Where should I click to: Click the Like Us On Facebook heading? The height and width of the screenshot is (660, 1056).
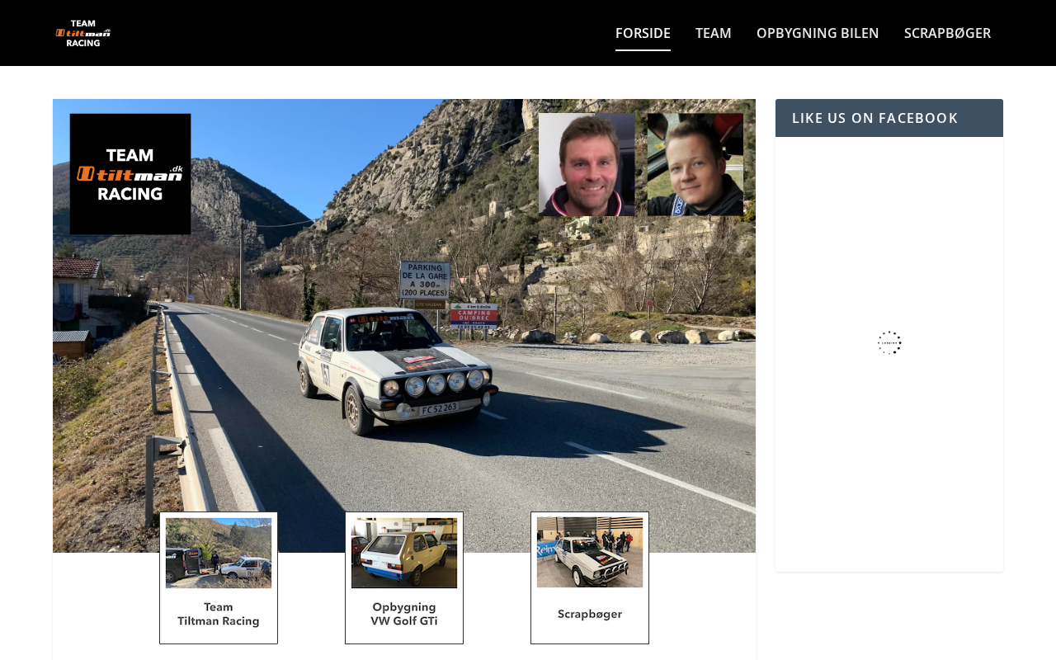click(874, 118)
